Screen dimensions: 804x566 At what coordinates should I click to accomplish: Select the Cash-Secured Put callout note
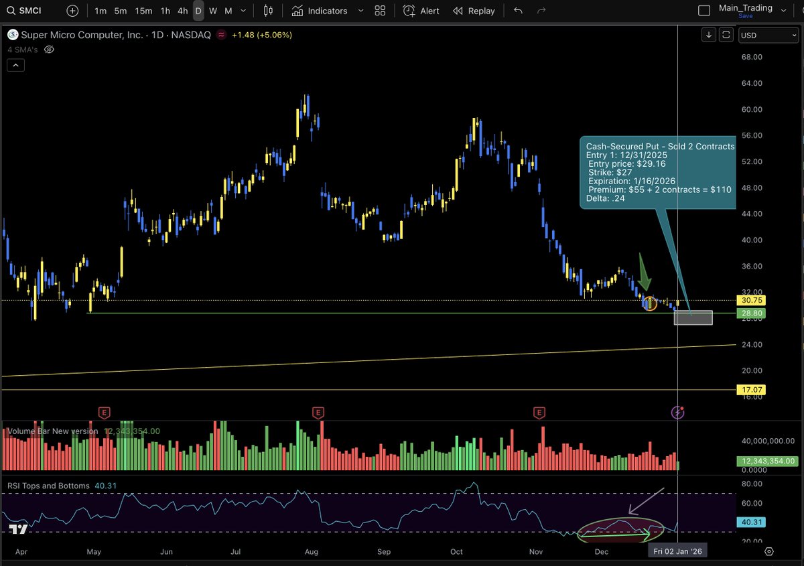(658, 174)
